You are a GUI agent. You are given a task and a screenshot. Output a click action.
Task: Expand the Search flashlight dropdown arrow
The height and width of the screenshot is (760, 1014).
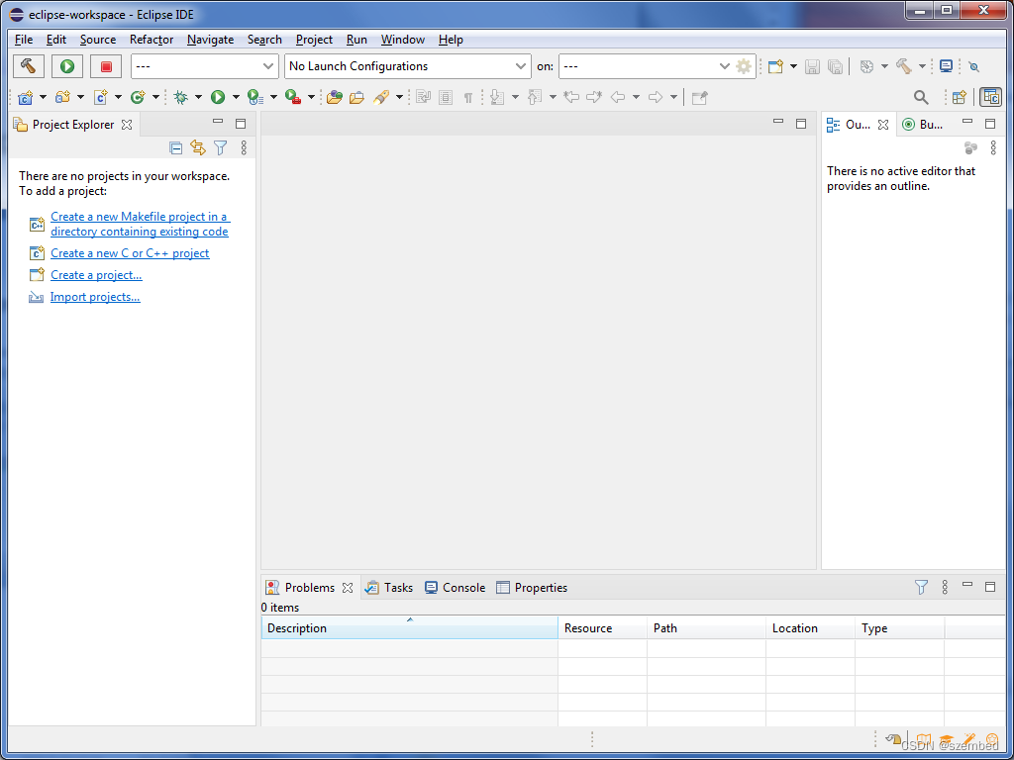pos(399,98)
